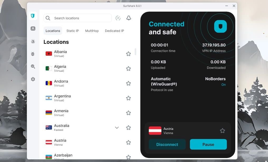Image resolution: width=268 pixels, height=162 pixels.
Task: Click the 0.00 KB Uploaded value
Action: [158, 62]
